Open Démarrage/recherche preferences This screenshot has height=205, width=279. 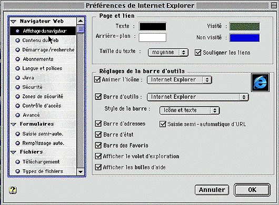(x=43, y=50)
